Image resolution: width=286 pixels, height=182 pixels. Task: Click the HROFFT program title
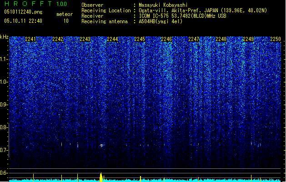[28, 4]
